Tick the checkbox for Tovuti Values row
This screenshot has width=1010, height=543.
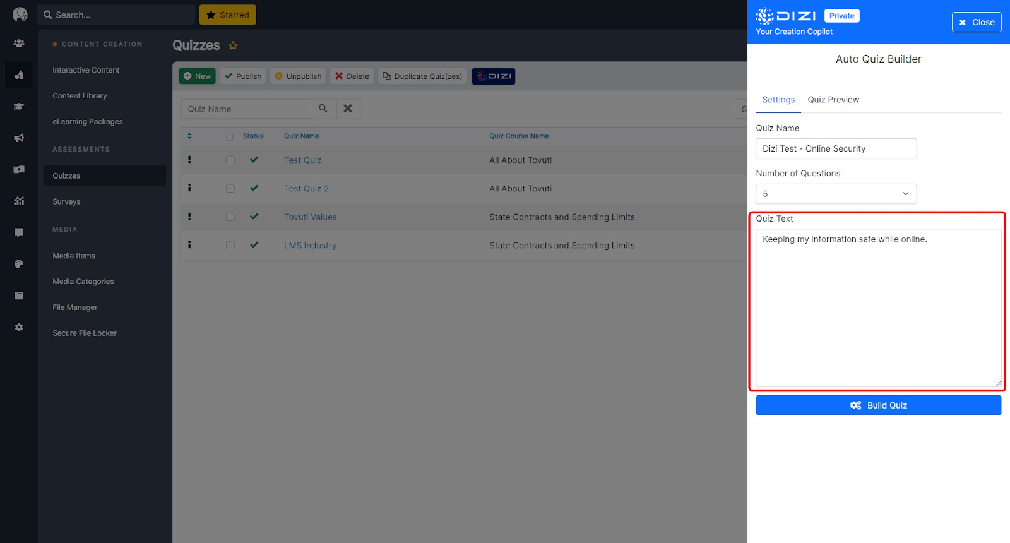pos(230,217)
